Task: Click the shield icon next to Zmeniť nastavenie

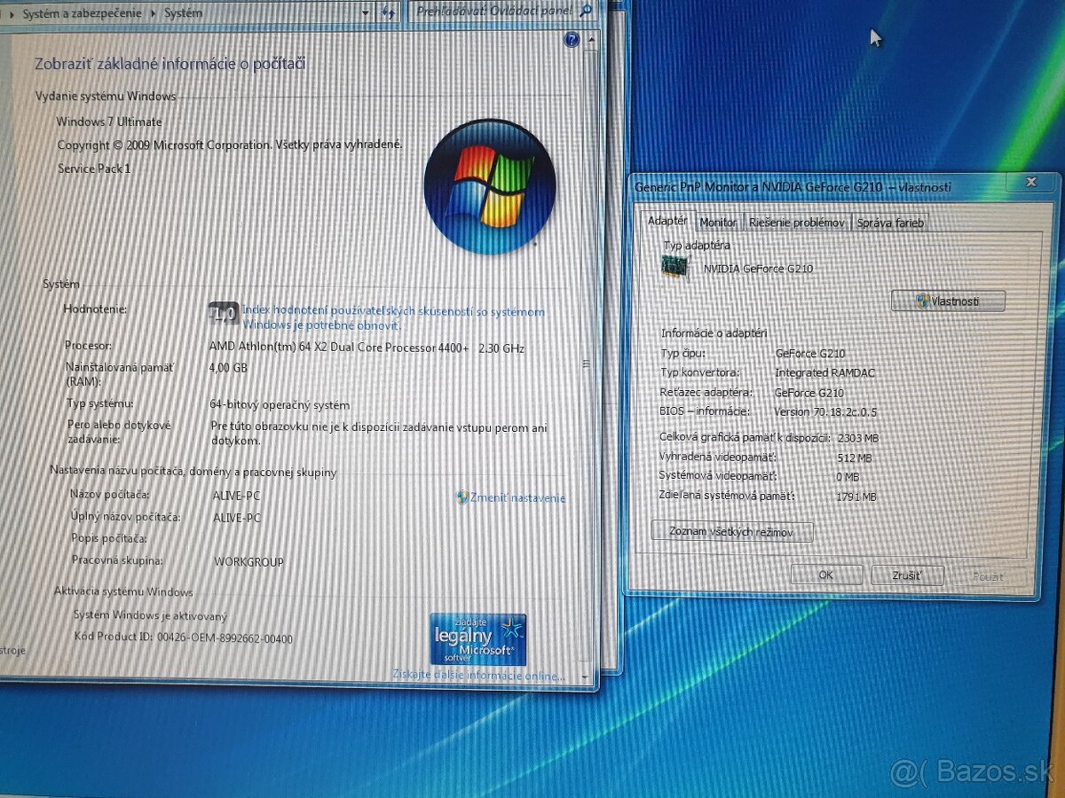Action: (x=462, y=497)
